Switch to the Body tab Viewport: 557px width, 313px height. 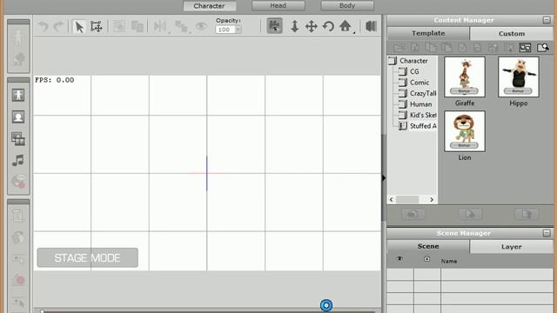[347, 5]
